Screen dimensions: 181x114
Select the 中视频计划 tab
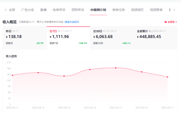point(98,10)
